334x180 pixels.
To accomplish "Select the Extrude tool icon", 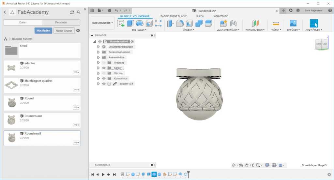I will click(x=130, y=23).
